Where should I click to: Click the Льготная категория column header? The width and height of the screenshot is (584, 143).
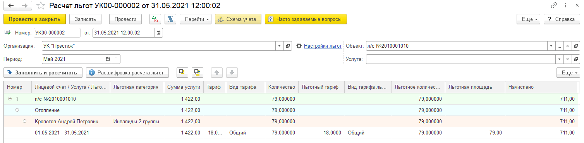tap(137, 87)
